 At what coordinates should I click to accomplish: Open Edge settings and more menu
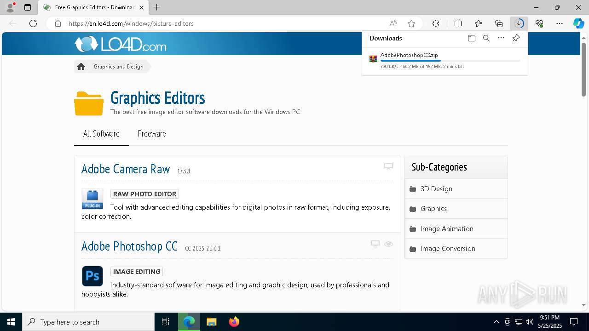(x=560, y=23)
